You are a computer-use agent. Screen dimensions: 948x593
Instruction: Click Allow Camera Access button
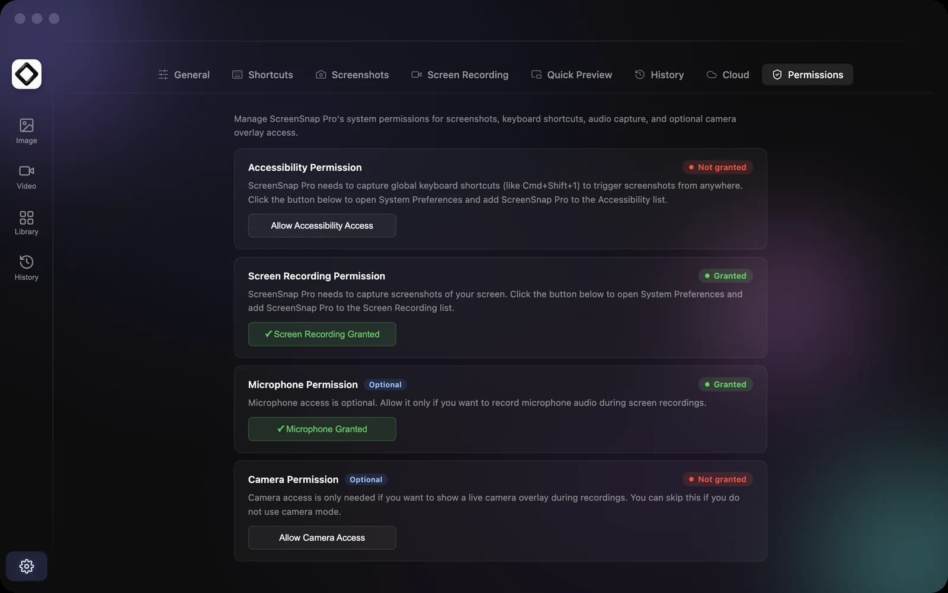tap(322, 537)
